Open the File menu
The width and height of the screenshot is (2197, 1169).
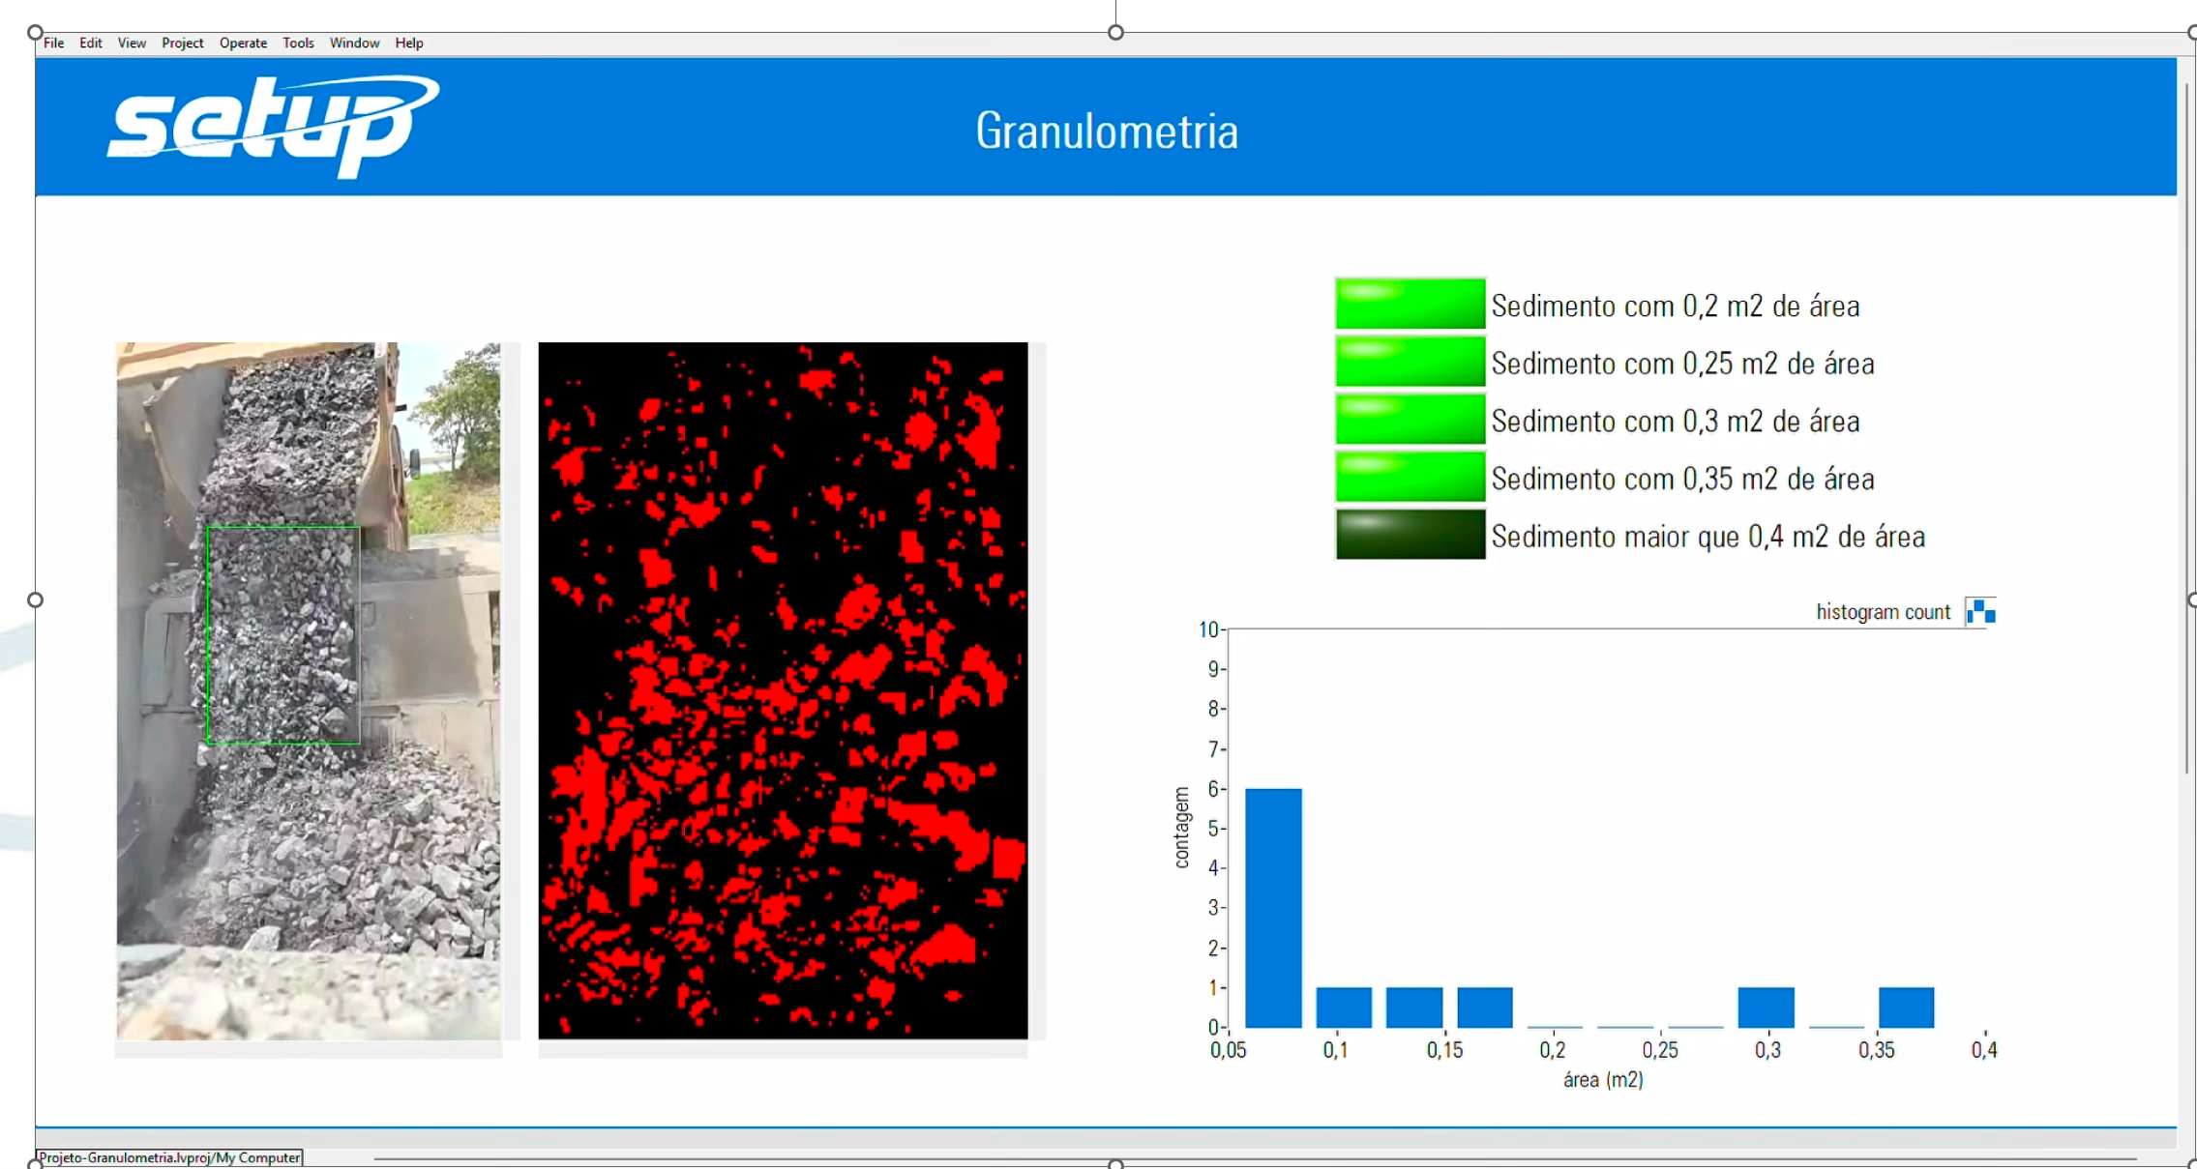[x=54, y=44]
